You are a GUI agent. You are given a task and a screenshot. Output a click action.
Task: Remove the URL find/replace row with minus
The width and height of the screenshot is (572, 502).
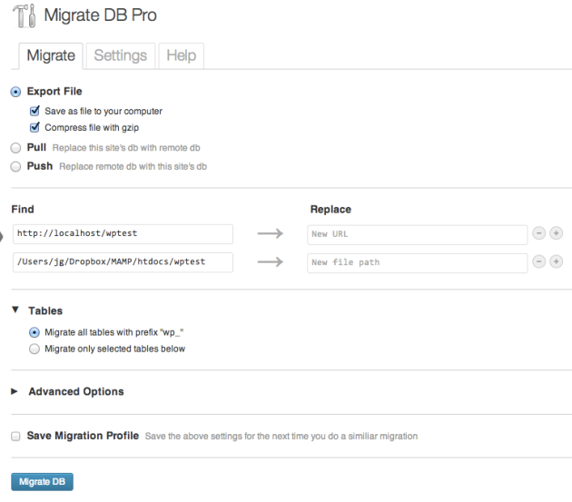tap(538, 233)
